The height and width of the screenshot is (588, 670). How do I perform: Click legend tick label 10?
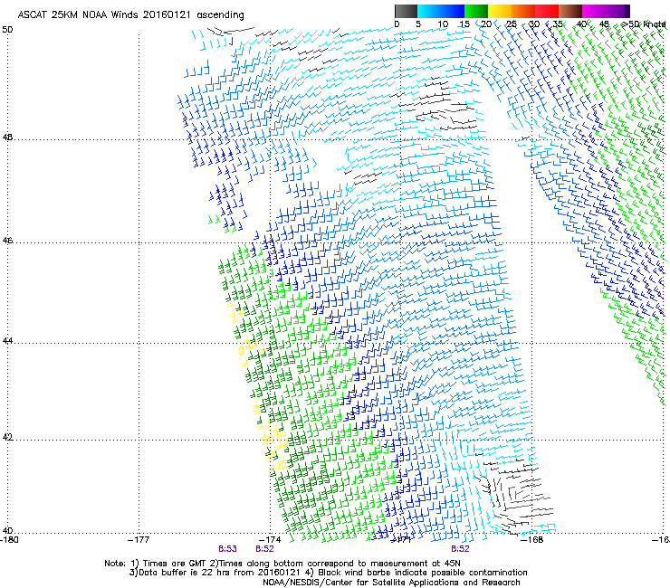coord(443,24)
